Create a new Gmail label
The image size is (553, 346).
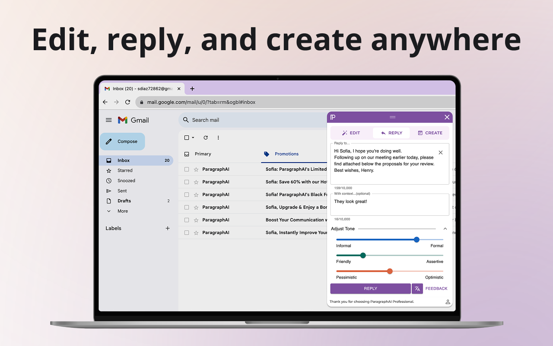pos(168,228)
